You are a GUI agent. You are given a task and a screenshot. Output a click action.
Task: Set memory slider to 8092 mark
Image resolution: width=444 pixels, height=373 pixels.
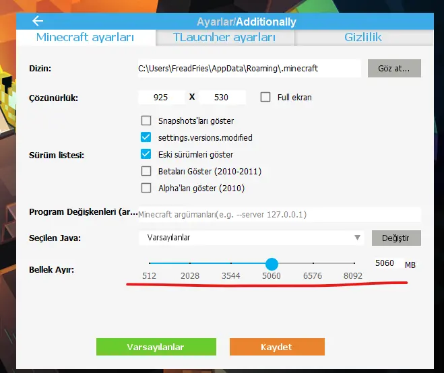pyautogui.click(x=354, y=263)
